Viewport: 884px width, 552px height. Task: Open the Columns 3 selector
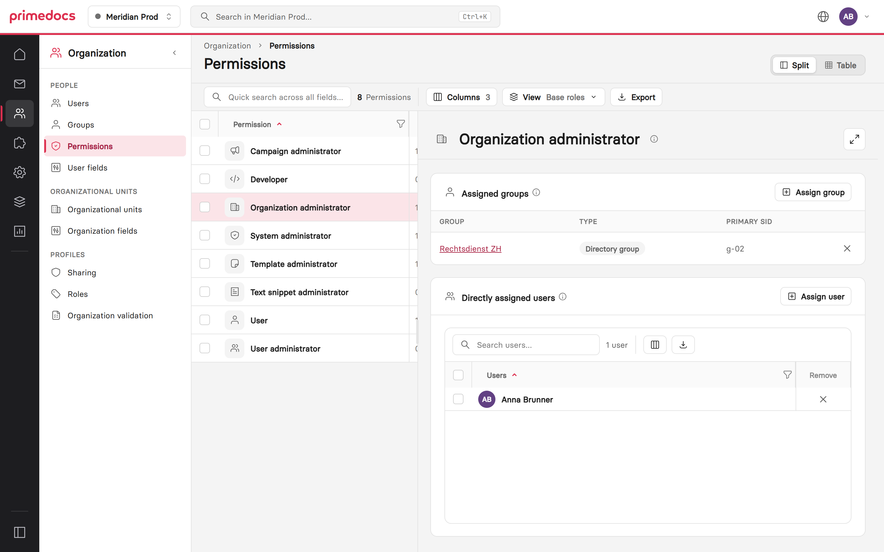click(461, 97)
